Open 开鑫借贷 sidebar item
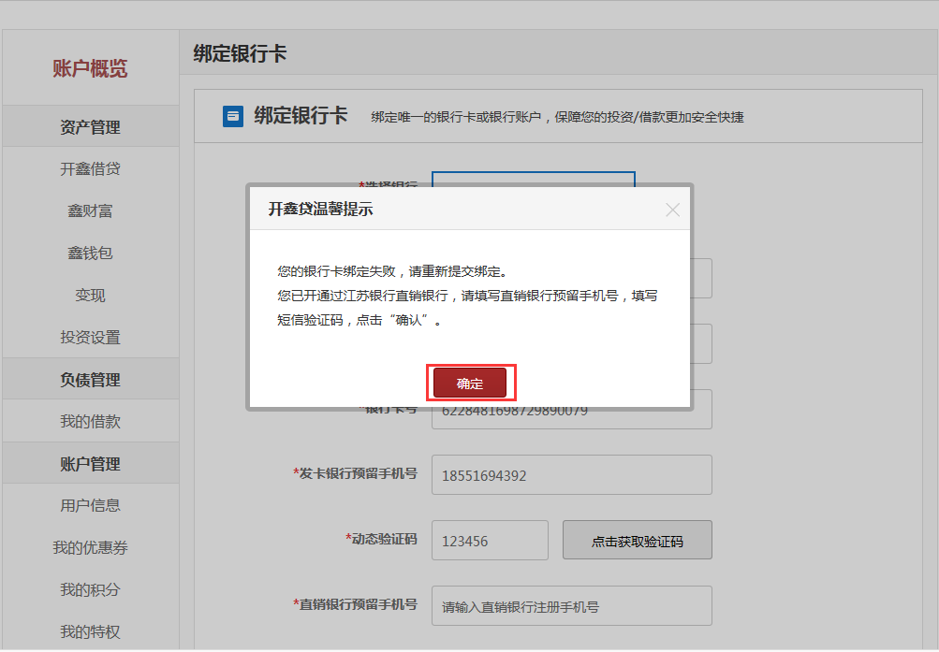The width and height of the screenshot is (939, 652). [91, 169]
